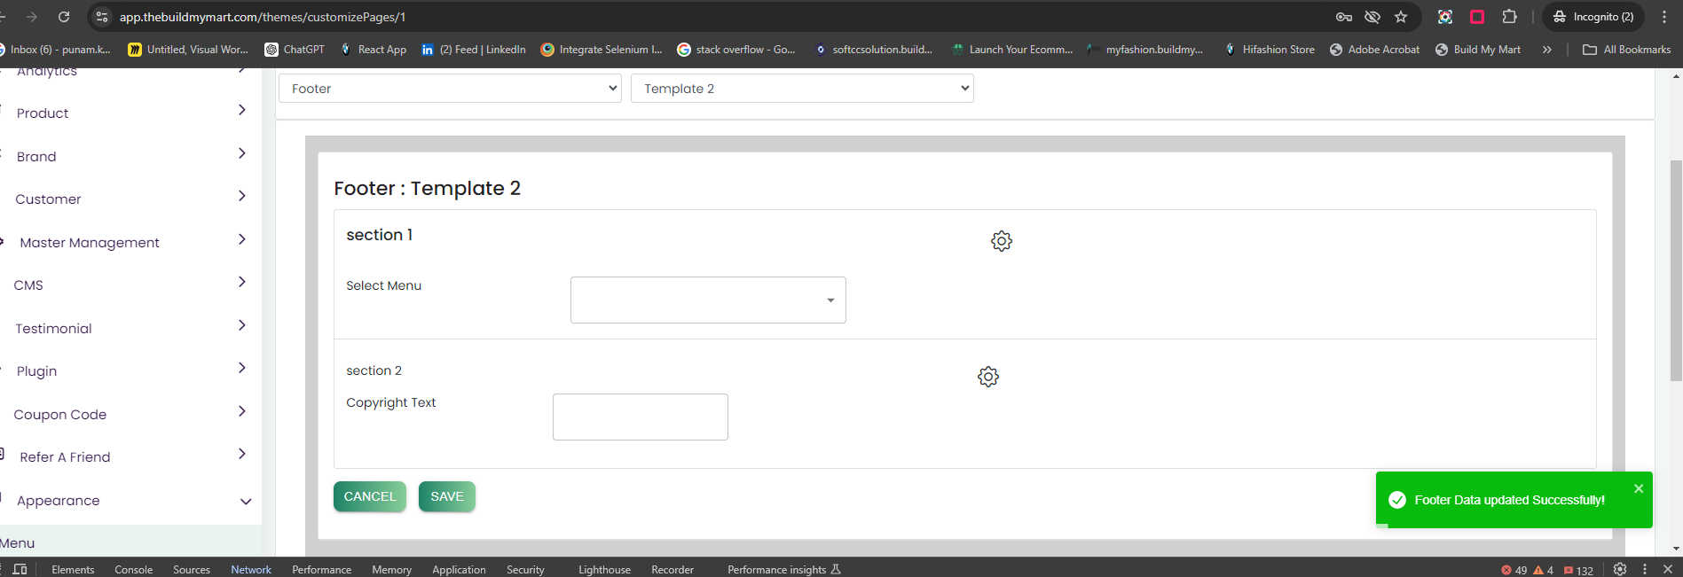Open Hifashion Store bookmark
The width and height of the screenshot is (1683, 577).
1270,50
